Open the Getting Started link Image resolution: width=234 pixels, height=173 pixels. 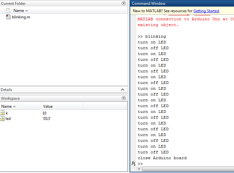pyautogui.click(x=206, y=11)
